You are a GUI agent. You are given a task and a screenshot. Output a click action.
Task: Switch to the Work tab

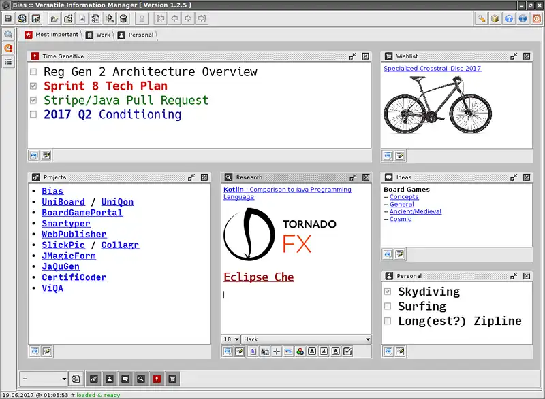[x=98, y=35]
